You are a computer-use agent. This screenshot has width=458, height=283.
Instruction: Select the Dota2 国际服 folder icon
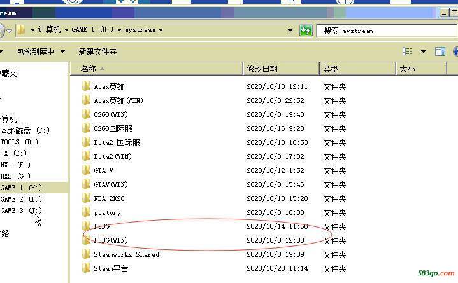[x=86, y=142]
